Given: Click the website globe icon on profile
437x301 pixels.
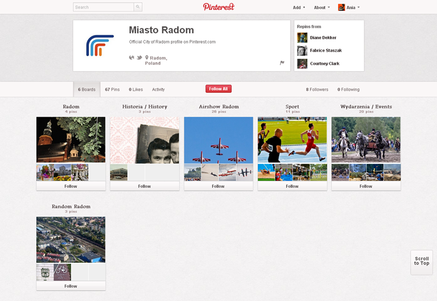Looking at the screenshot, I should click(132, 57).
